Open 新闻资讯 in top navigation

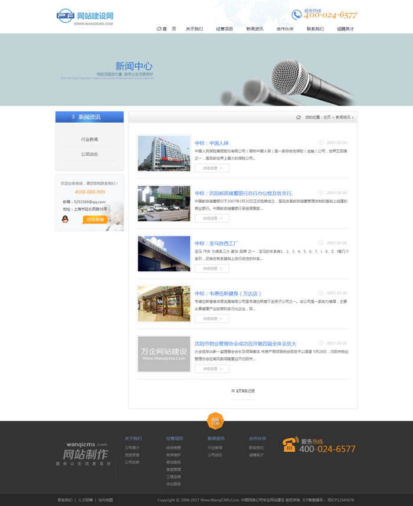pyautogui.click(x=255, y=29)
